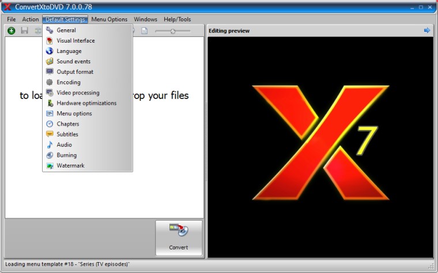The height and width of the screenshot is (273, 438).
Task: Close the ConvertXtoDVD window
Action: tap(430, 7)
